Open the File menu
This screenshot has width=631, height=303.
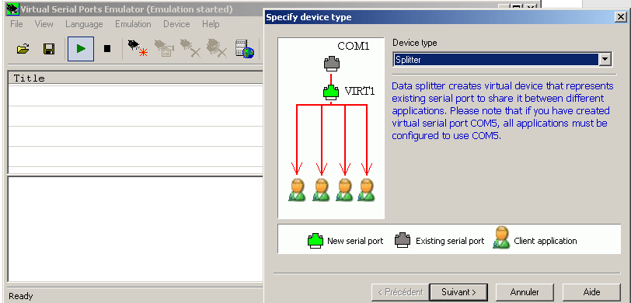16,24
